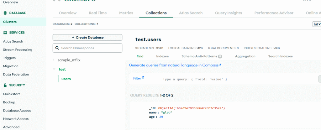Viewport: 321px width, 130px height.
Task: Click the Create Database button
Action: [x=87, y=38]
